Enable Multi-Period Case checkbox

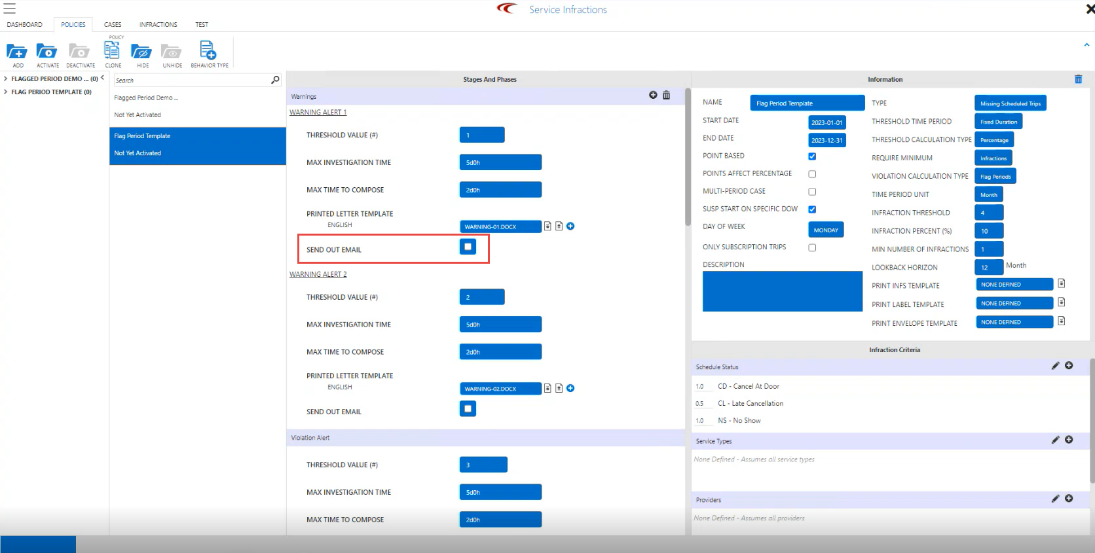tap(812, 192)
